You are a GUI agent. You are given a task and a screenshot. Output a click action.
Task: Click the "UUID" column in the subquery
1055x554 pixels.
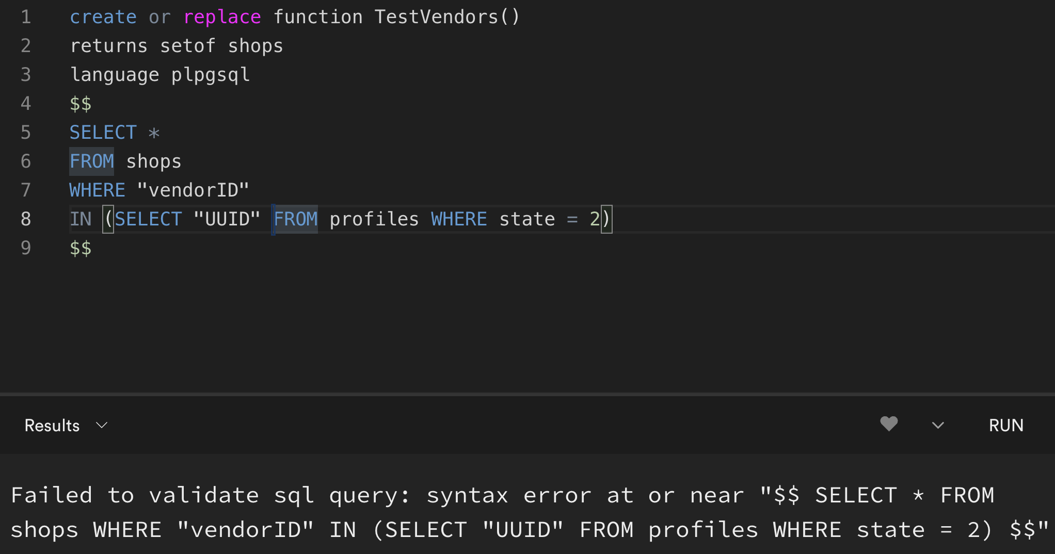click(227, 219)
